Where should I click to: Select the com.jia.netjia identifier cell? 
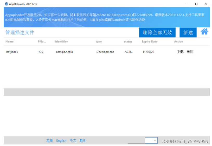64,52
